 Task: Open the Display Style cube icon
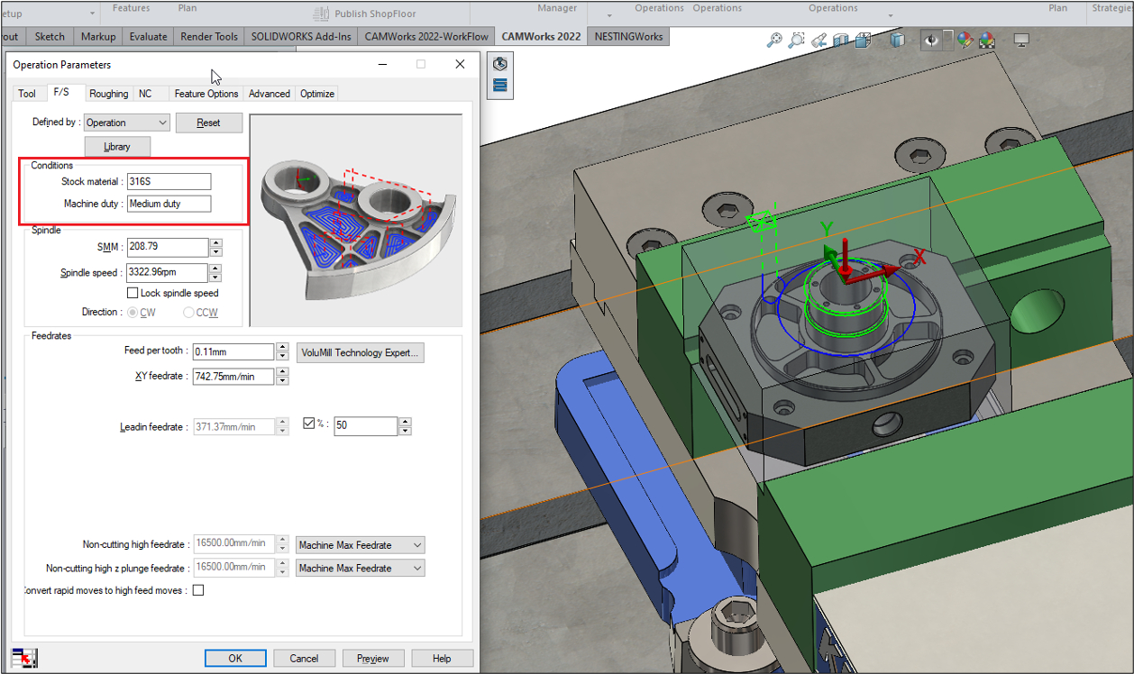coord(898,40)
